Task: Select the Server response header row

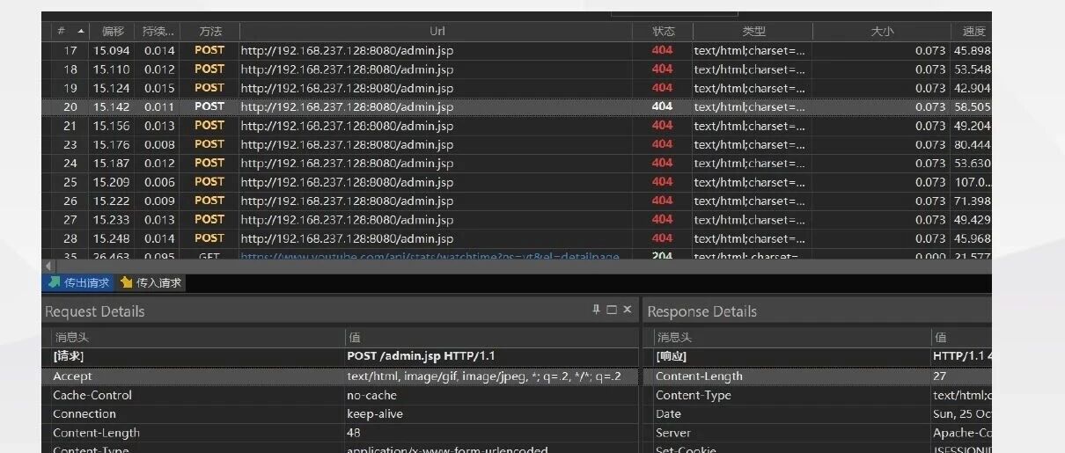Action: [819, 433]
